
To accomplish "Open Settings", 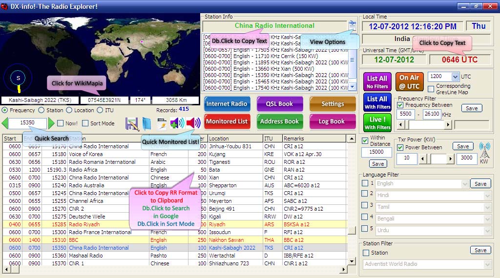I will [333, 104].
